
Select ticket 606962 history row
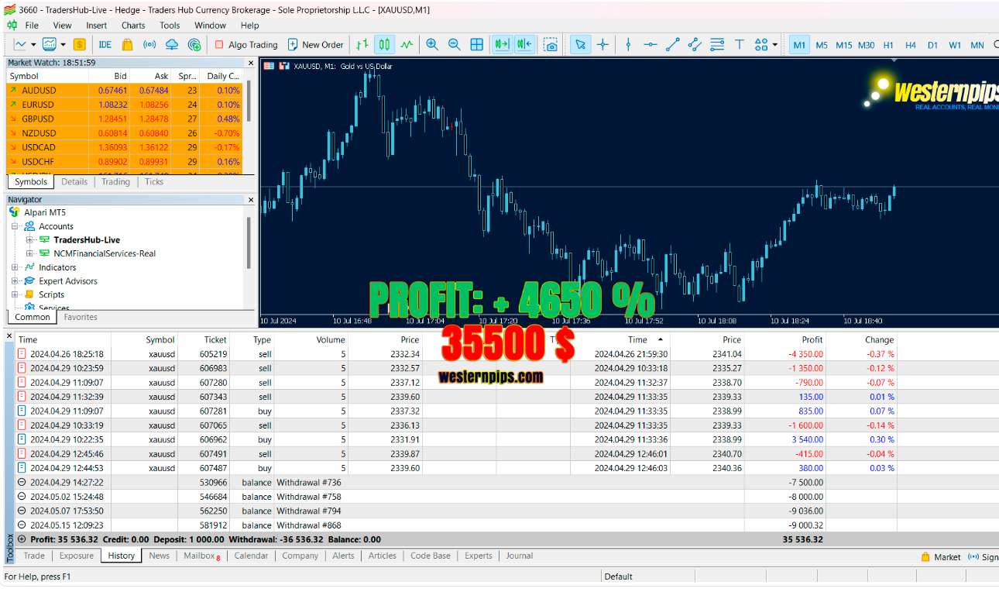point(506,439)
